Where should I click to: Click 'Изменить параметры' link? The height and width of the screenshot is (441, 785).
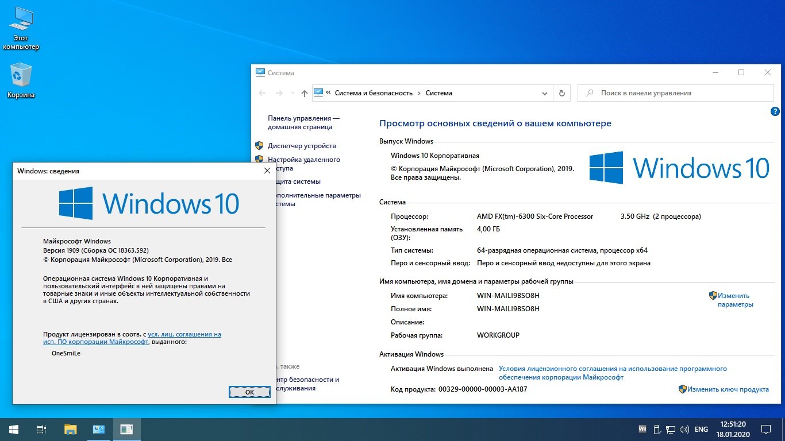click(735, 300)
